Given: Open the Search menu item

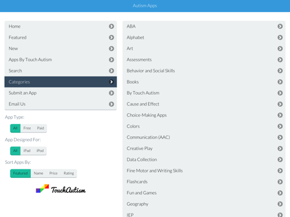Looking at the screenshot, I should click(15, 71).
